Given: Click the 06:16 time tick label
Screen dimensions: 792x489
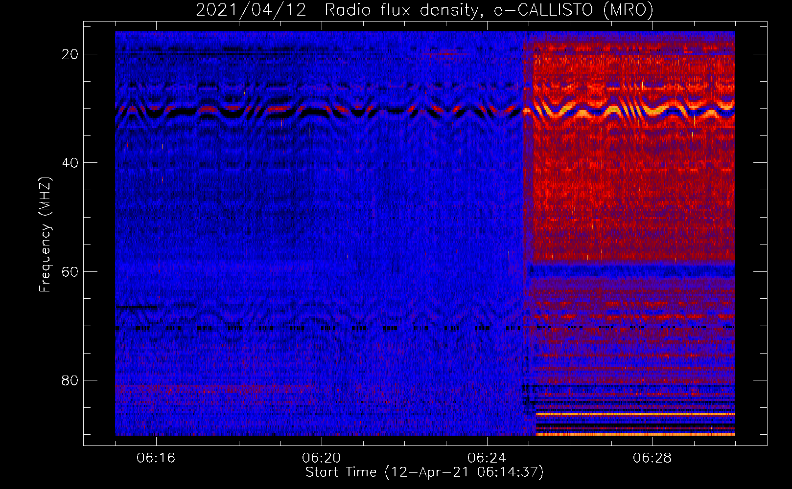Looking at the screenshot, I should 156,458.
